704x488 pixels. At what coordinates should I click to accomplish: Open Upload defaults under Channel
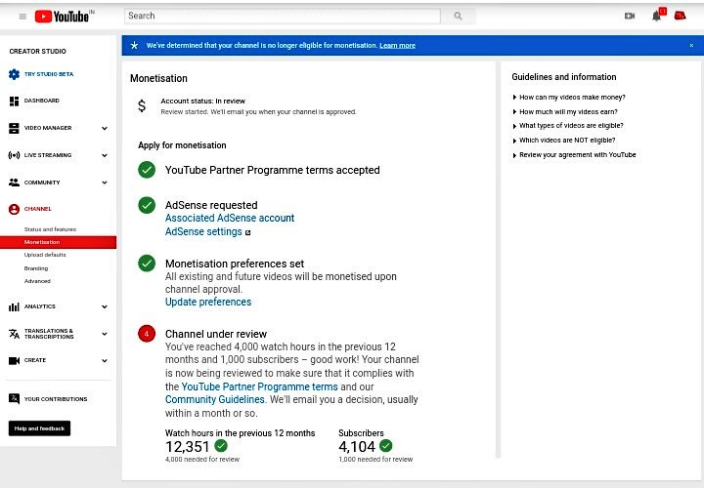click(45, 255)
